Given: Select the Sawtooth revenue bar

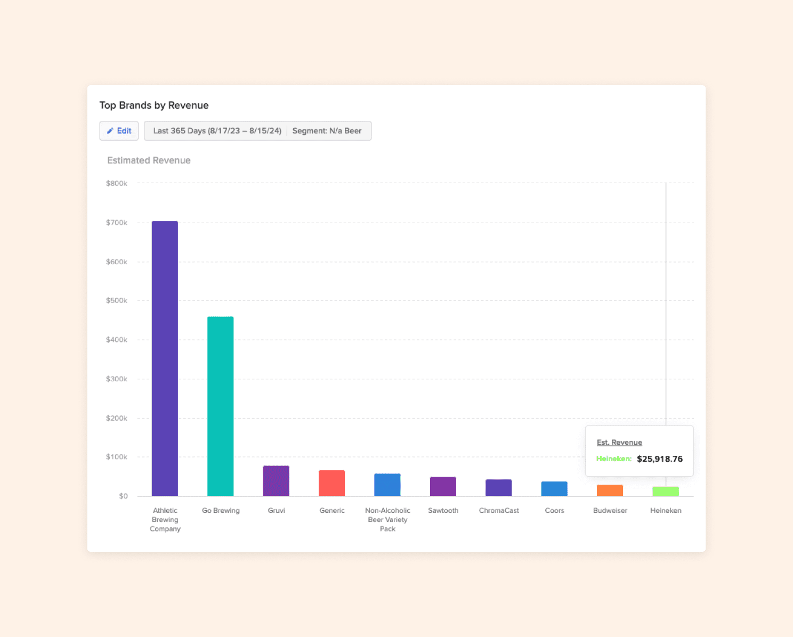Looking at the screenshot, I should point(443,486).
